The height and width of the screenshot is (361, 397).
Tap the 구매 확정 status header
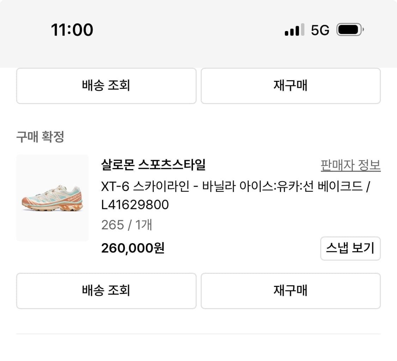40,137
